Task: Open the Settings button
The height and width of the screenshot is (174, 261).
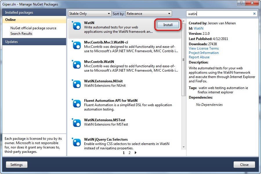Action: pos(17,165)
